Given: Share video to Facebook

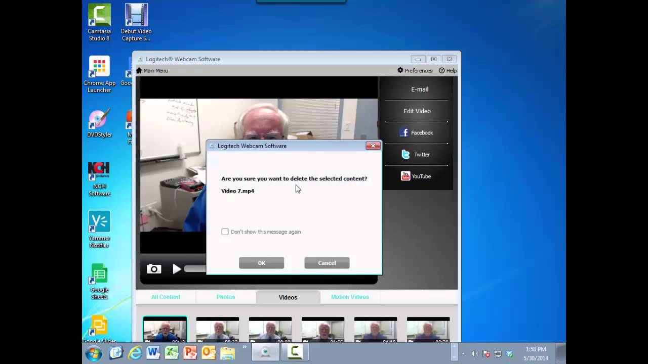Looking at the screenshot, I should point(417,133).
